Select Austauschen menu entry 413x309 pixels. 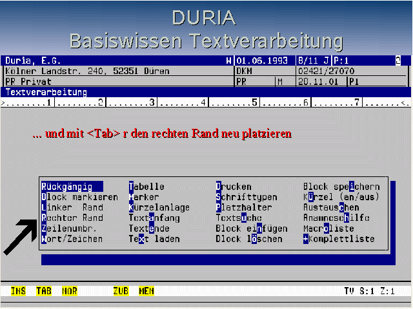(331, 207)
